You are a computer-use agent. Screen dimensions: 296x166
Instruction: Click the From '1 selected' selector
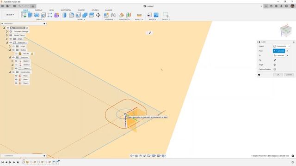[x=279, y=51]
